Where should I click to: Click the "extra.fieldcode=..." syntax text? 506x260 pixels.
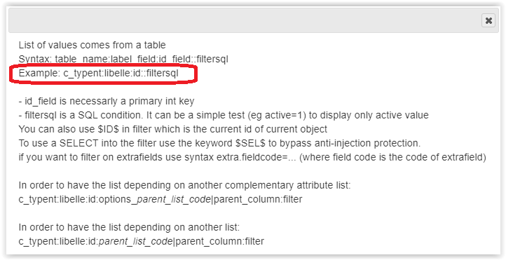257,158
